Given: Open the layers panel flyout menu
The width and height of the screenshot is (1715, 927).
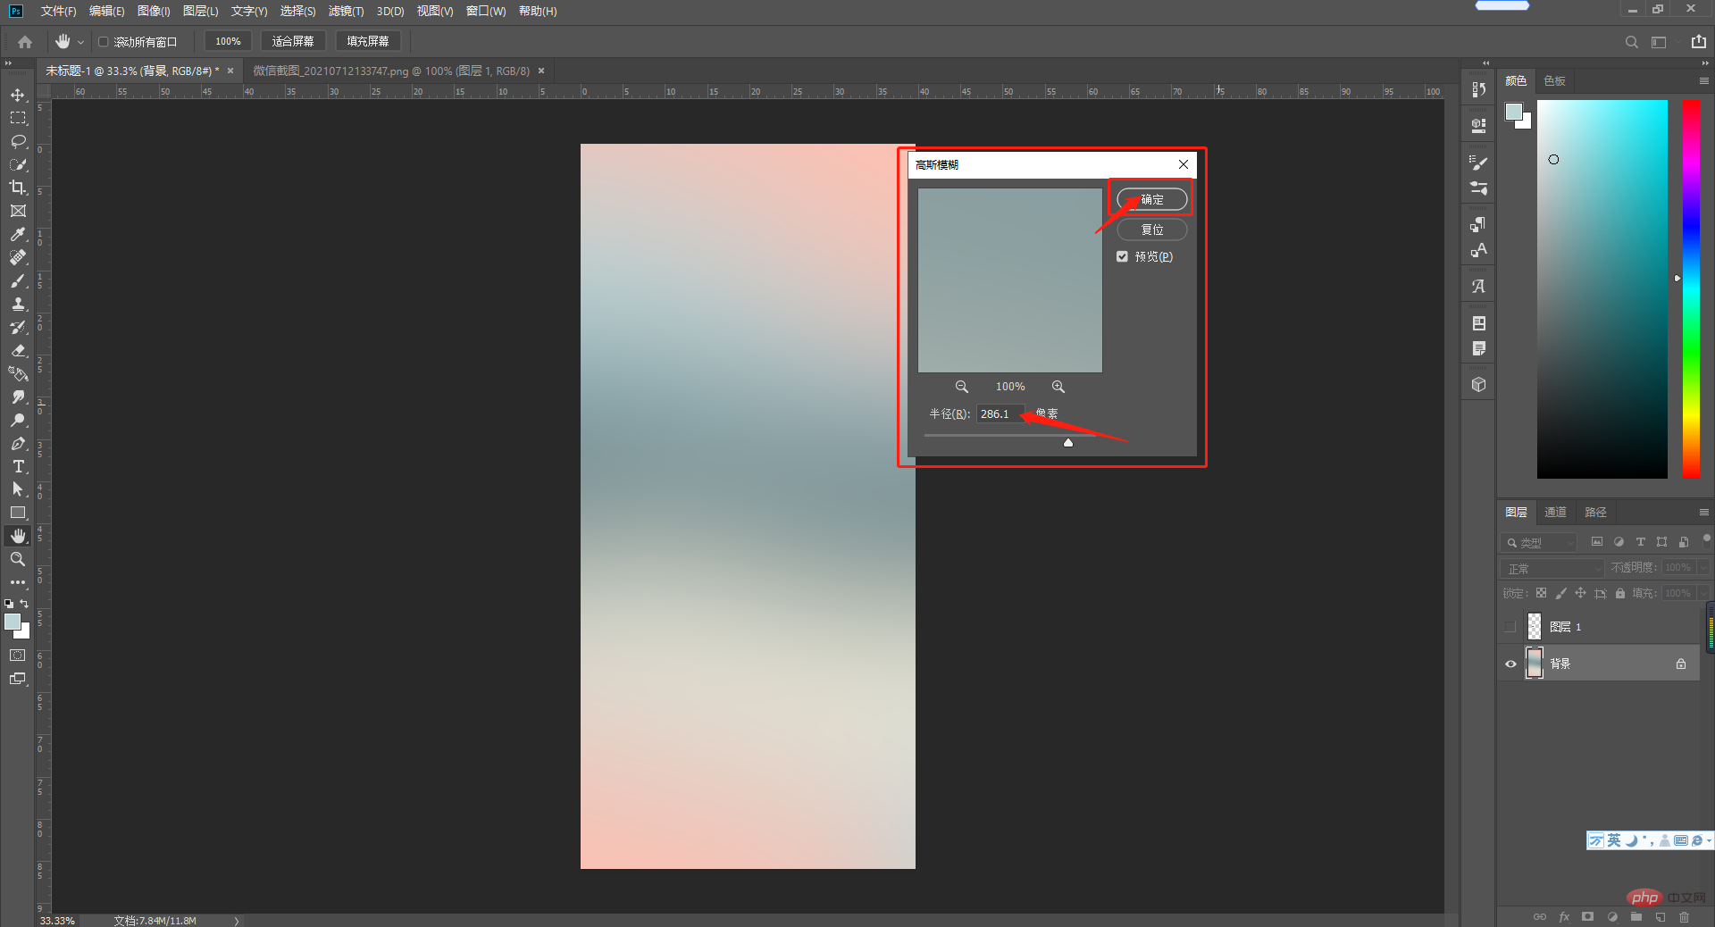Looking at the screenshot, I should click(x=1703, y=513).
